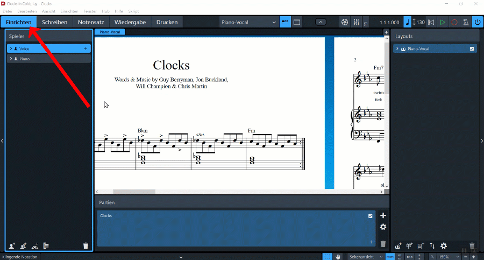Add a new flow in Partien panel
484x260 pixels.
point(383,215)
